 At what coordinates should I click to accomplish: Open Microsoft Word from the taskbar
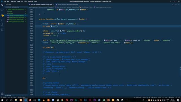99,100
